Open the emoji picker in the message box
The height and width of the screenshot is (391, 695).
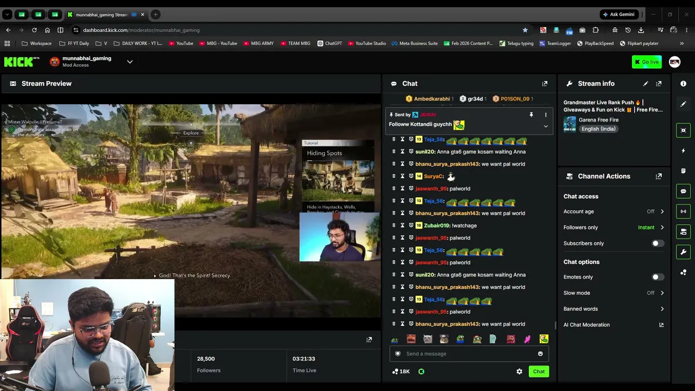point(540,354)
